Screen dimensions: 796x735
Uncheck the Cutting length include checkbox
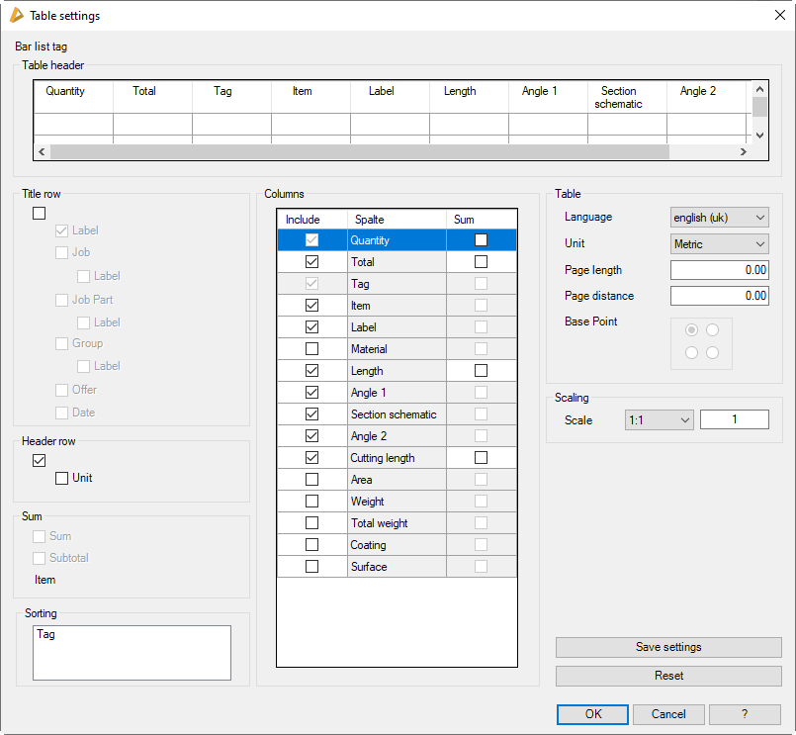(311, 458)
